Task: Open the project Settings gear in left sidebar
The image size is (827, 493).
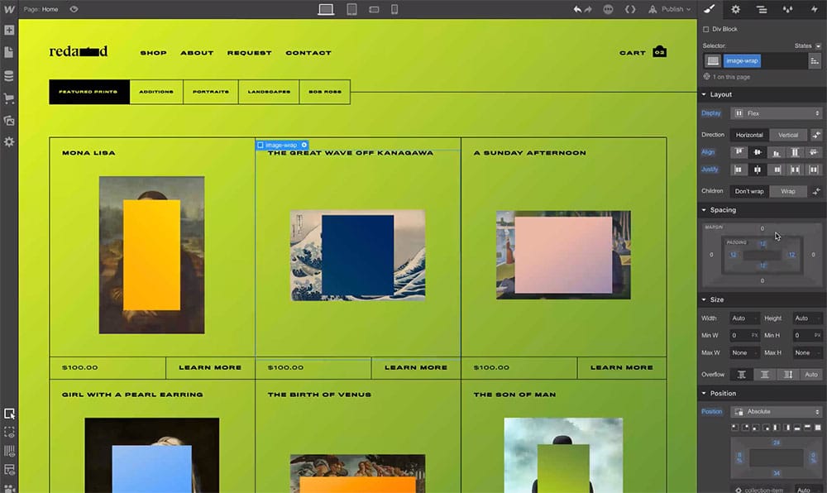Action: pyautogui.click(x=9, y=141)
